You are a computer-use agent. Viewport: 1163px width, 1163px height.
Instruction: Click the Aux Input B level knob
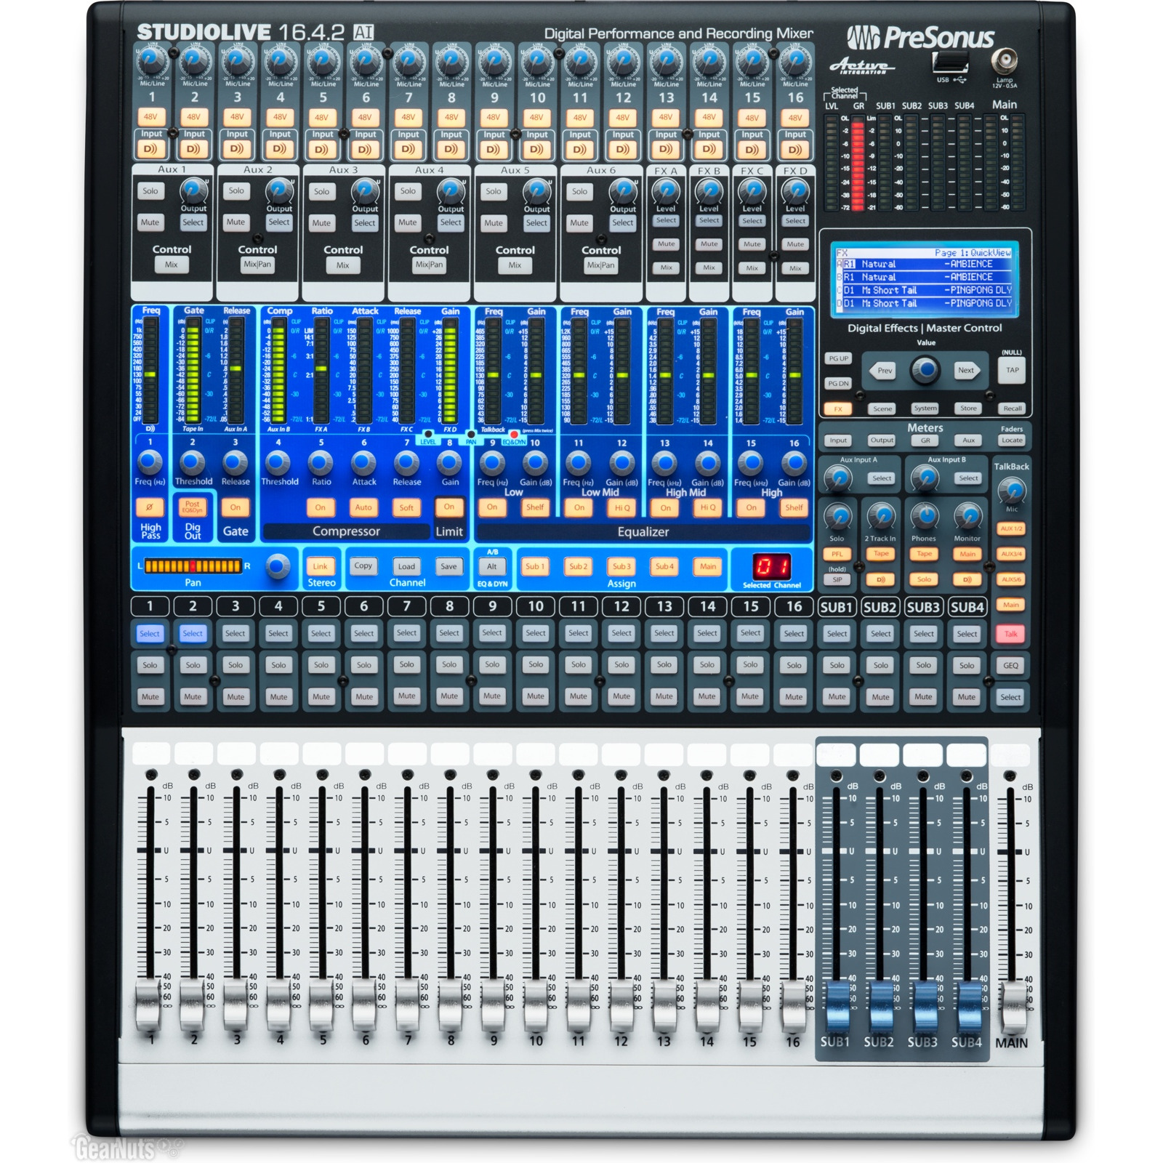(925, 478)
